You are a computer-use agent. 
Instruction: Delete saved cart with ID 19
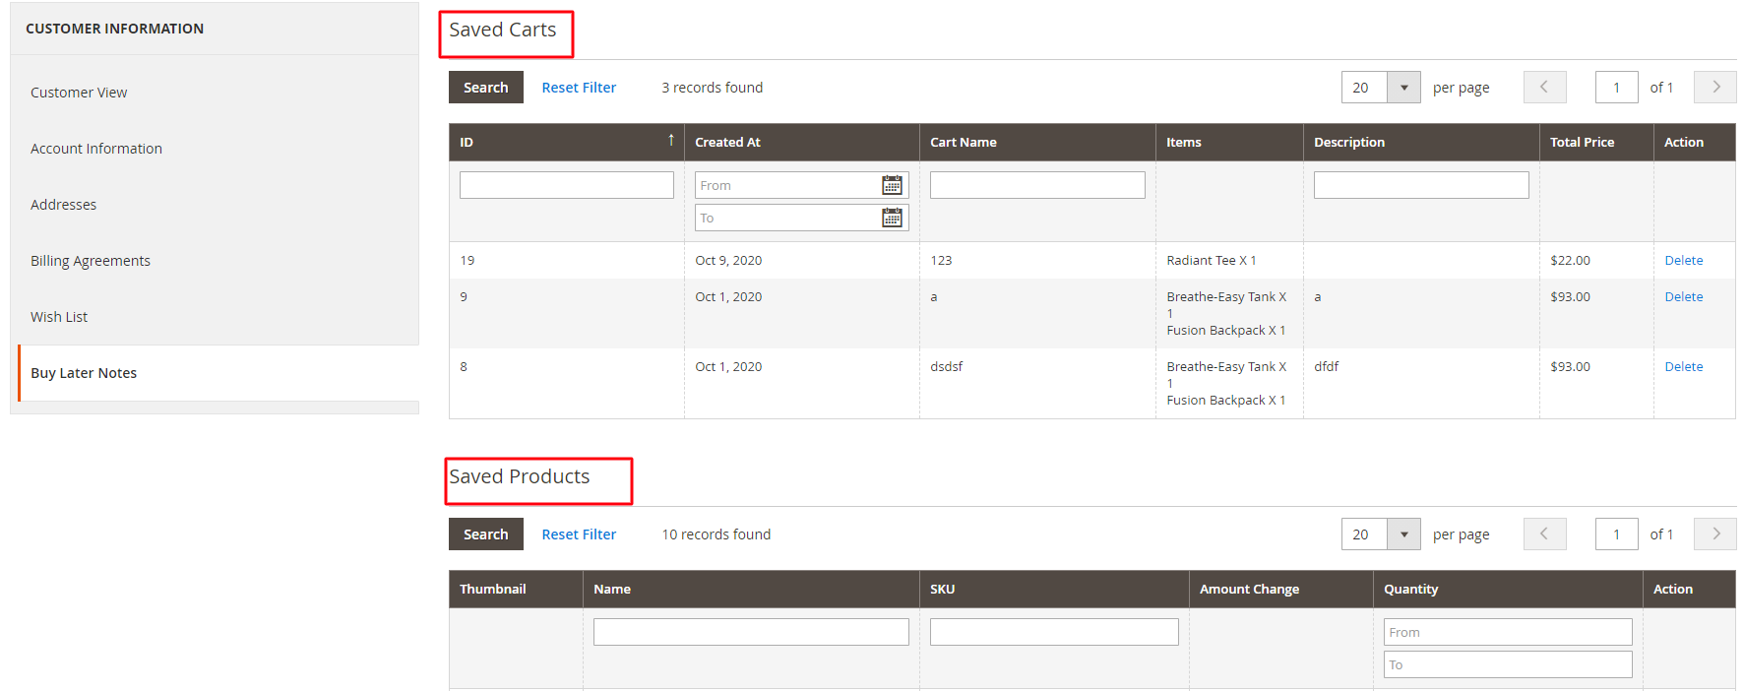(x=1683, y=261)
